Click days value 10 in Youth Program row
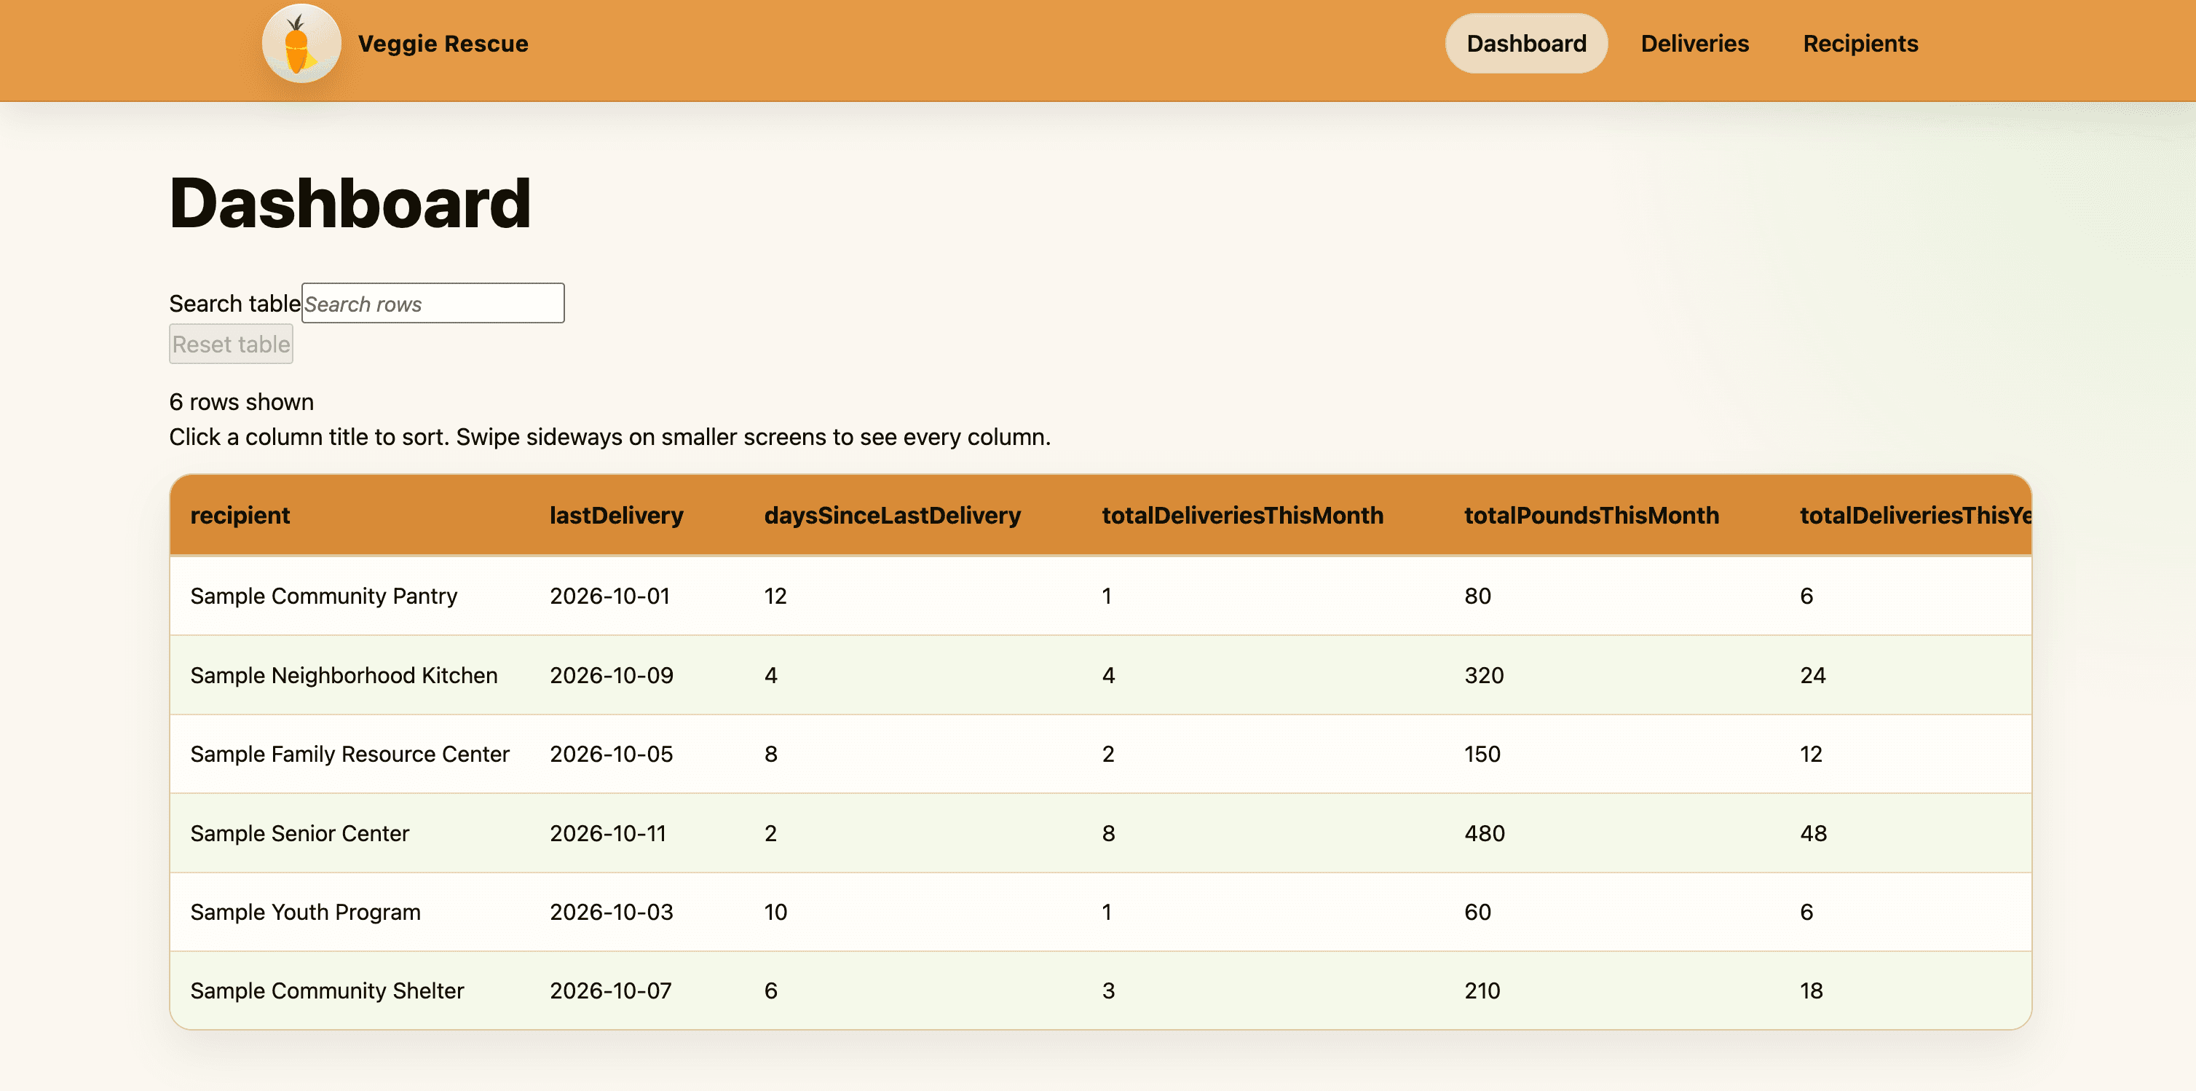Screen dimensions: 2196x1091 tap(775, 912)
